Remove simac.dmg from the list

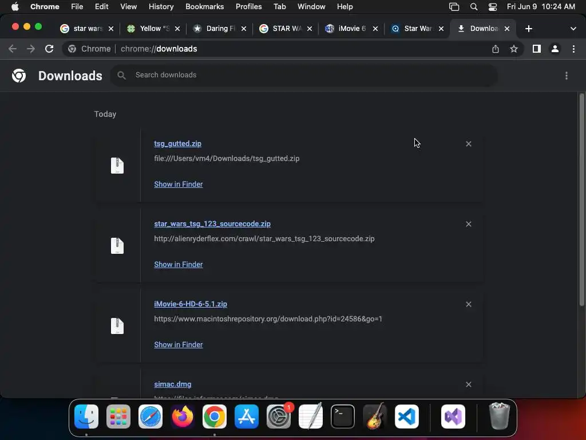pyautogui.click(x=468, y=384)
